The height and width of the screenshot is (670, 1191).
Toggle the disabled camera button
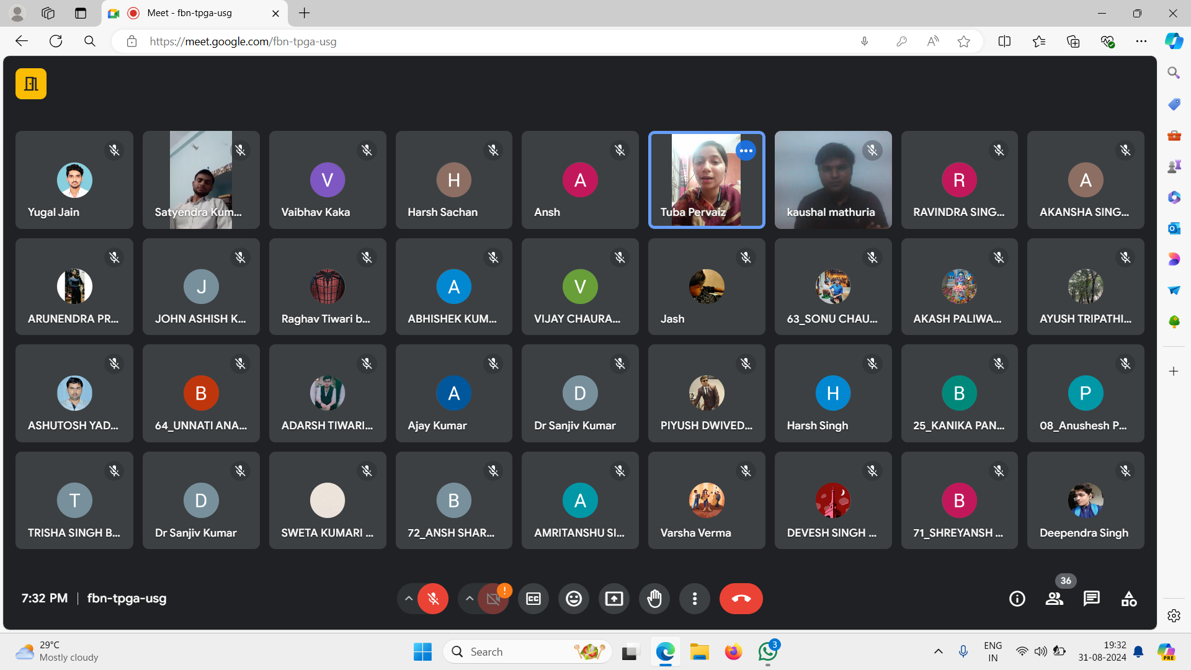click(x=493, y=599)
